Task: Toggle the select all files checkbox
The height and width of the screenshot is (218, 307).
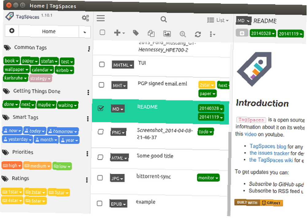Action: coord(102,32)
